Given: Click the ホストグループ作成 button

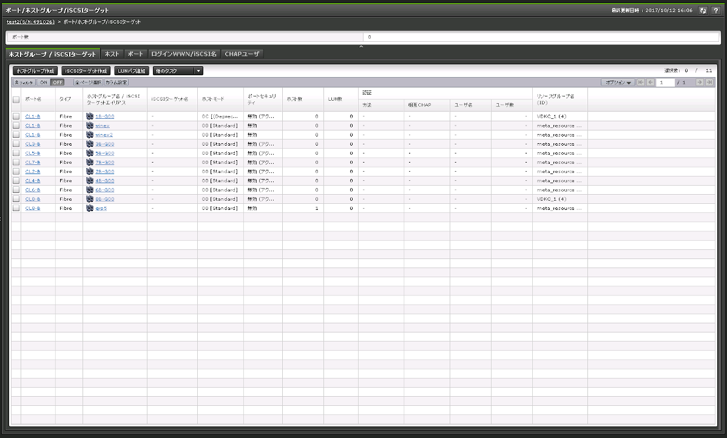Looking at the screenshot, I should click(36, 71).
